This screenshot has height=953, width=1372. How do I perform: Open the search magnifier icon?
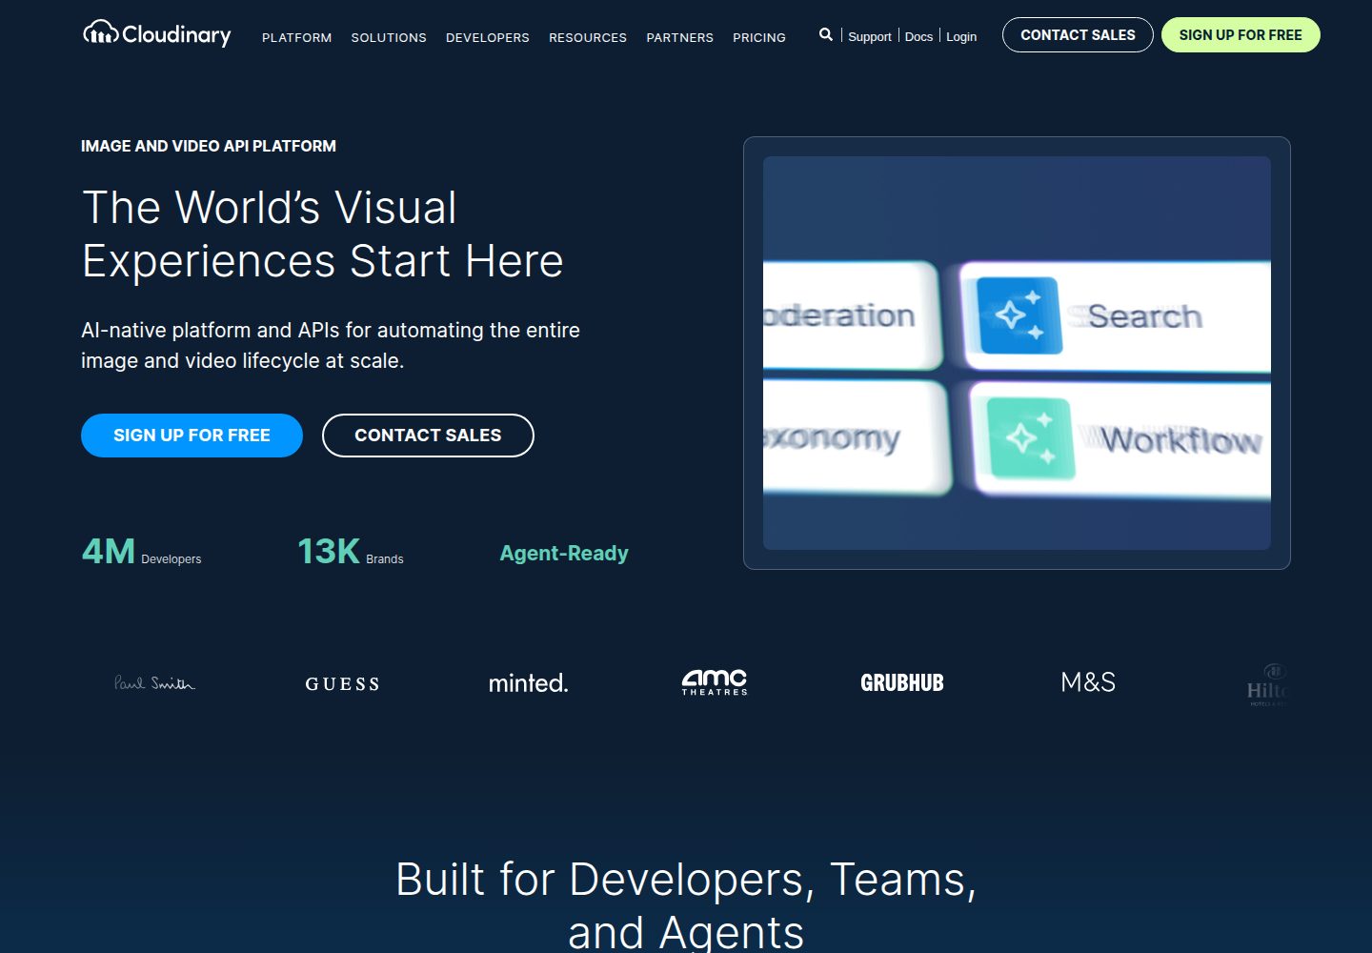click(826, 34)
